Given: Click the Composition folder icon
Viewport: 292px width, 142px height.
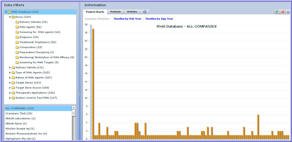Looking at the screenshot, I should coord(17,47).
